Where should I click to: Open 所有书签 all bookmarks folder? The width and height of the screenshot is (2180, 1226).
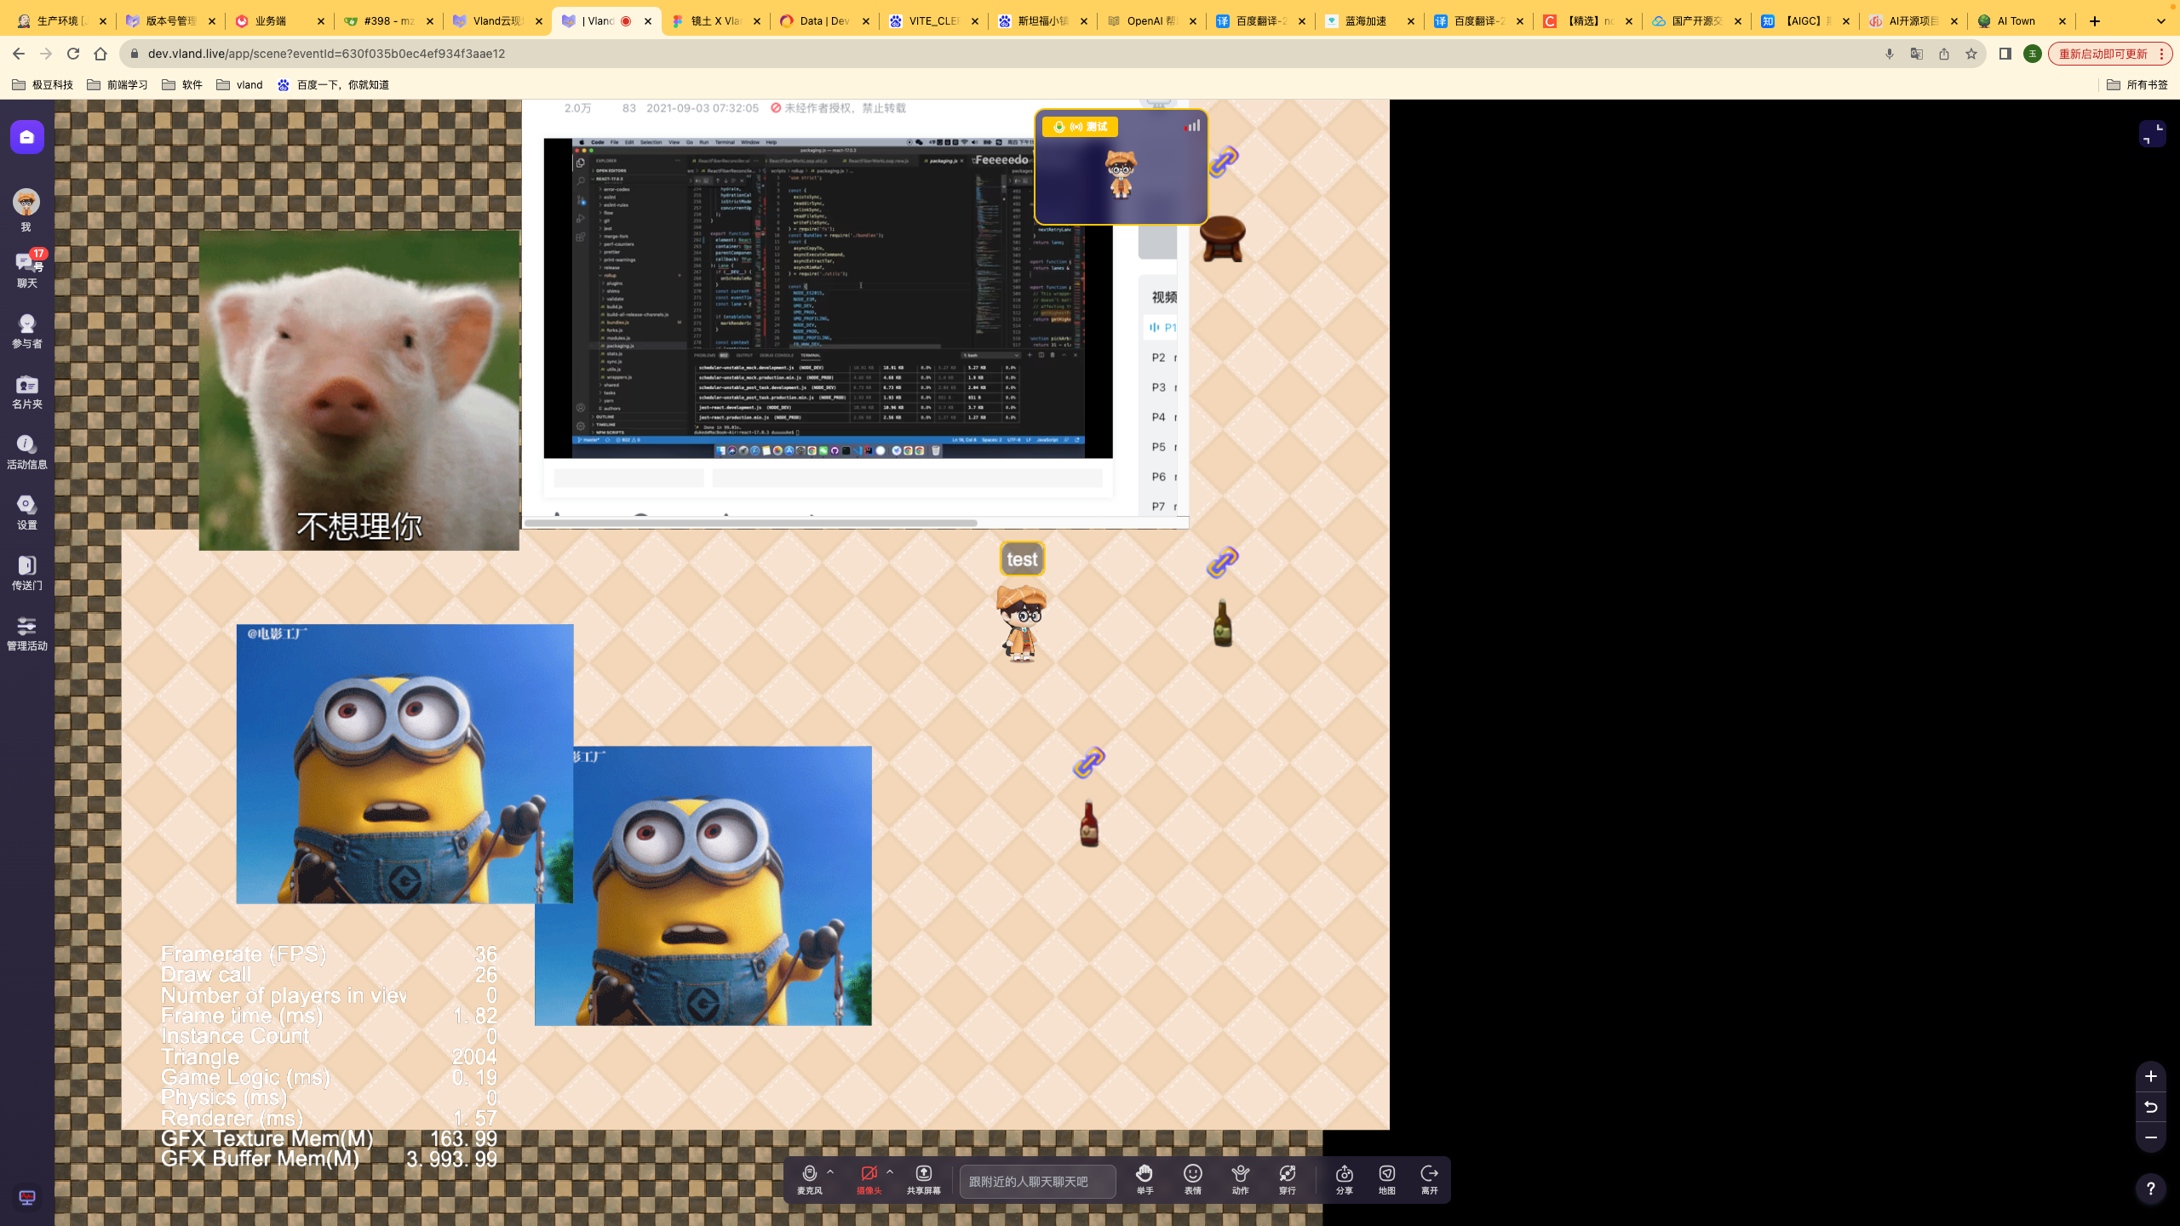[x=2137, y=84]
